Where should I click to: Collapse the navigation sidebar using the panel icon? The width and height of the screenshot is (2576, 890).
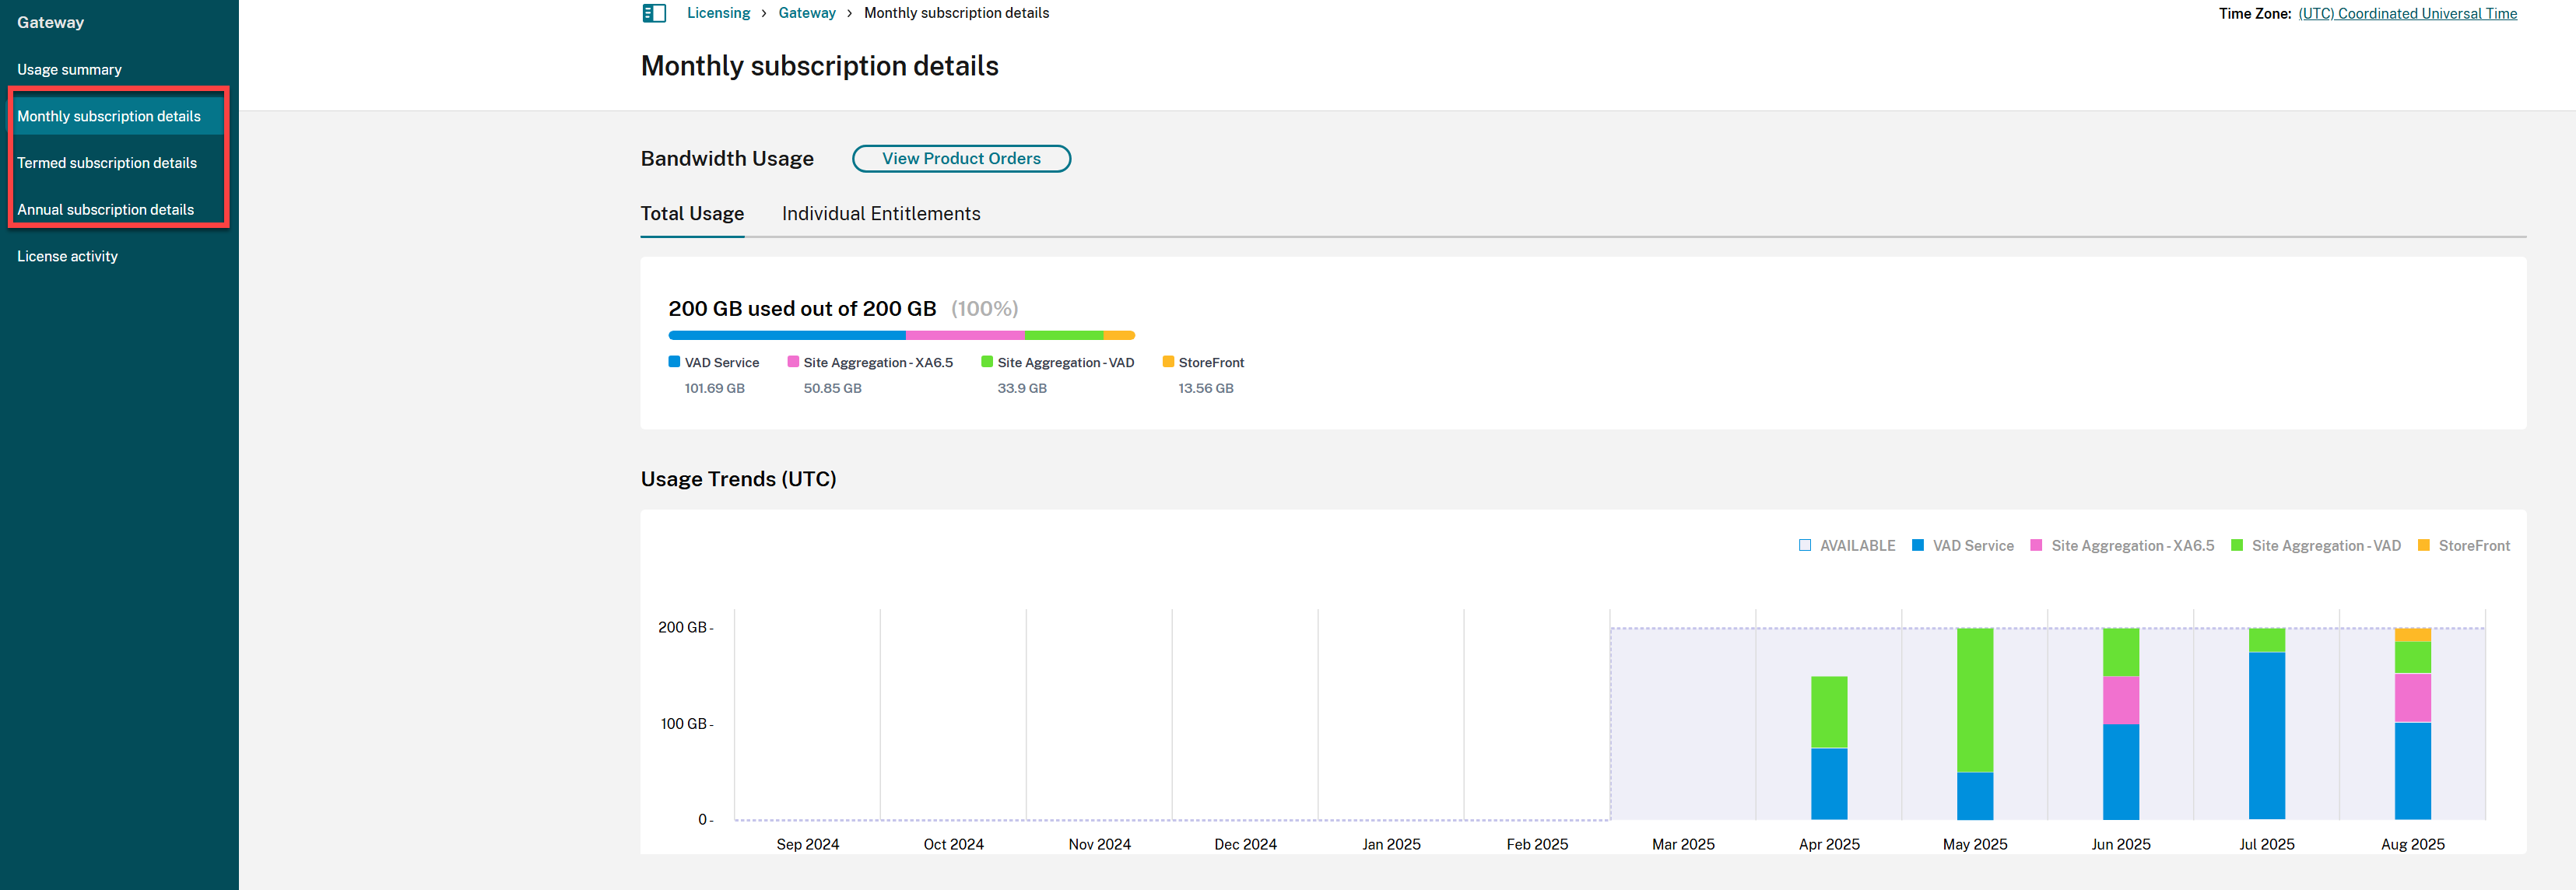654,13
